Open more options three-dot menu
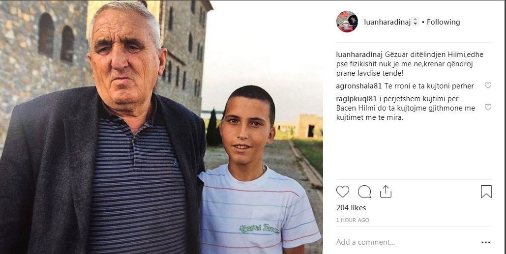The width and height of the screenshot is (506, 254). 486,242
